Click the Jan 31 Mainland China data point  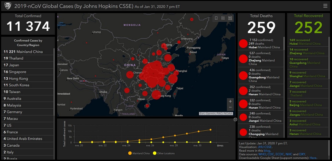tap(211, 130)
